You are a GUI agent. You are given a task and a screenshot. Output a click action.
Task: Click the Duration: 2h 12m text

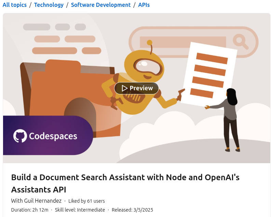tap(30, 210)
